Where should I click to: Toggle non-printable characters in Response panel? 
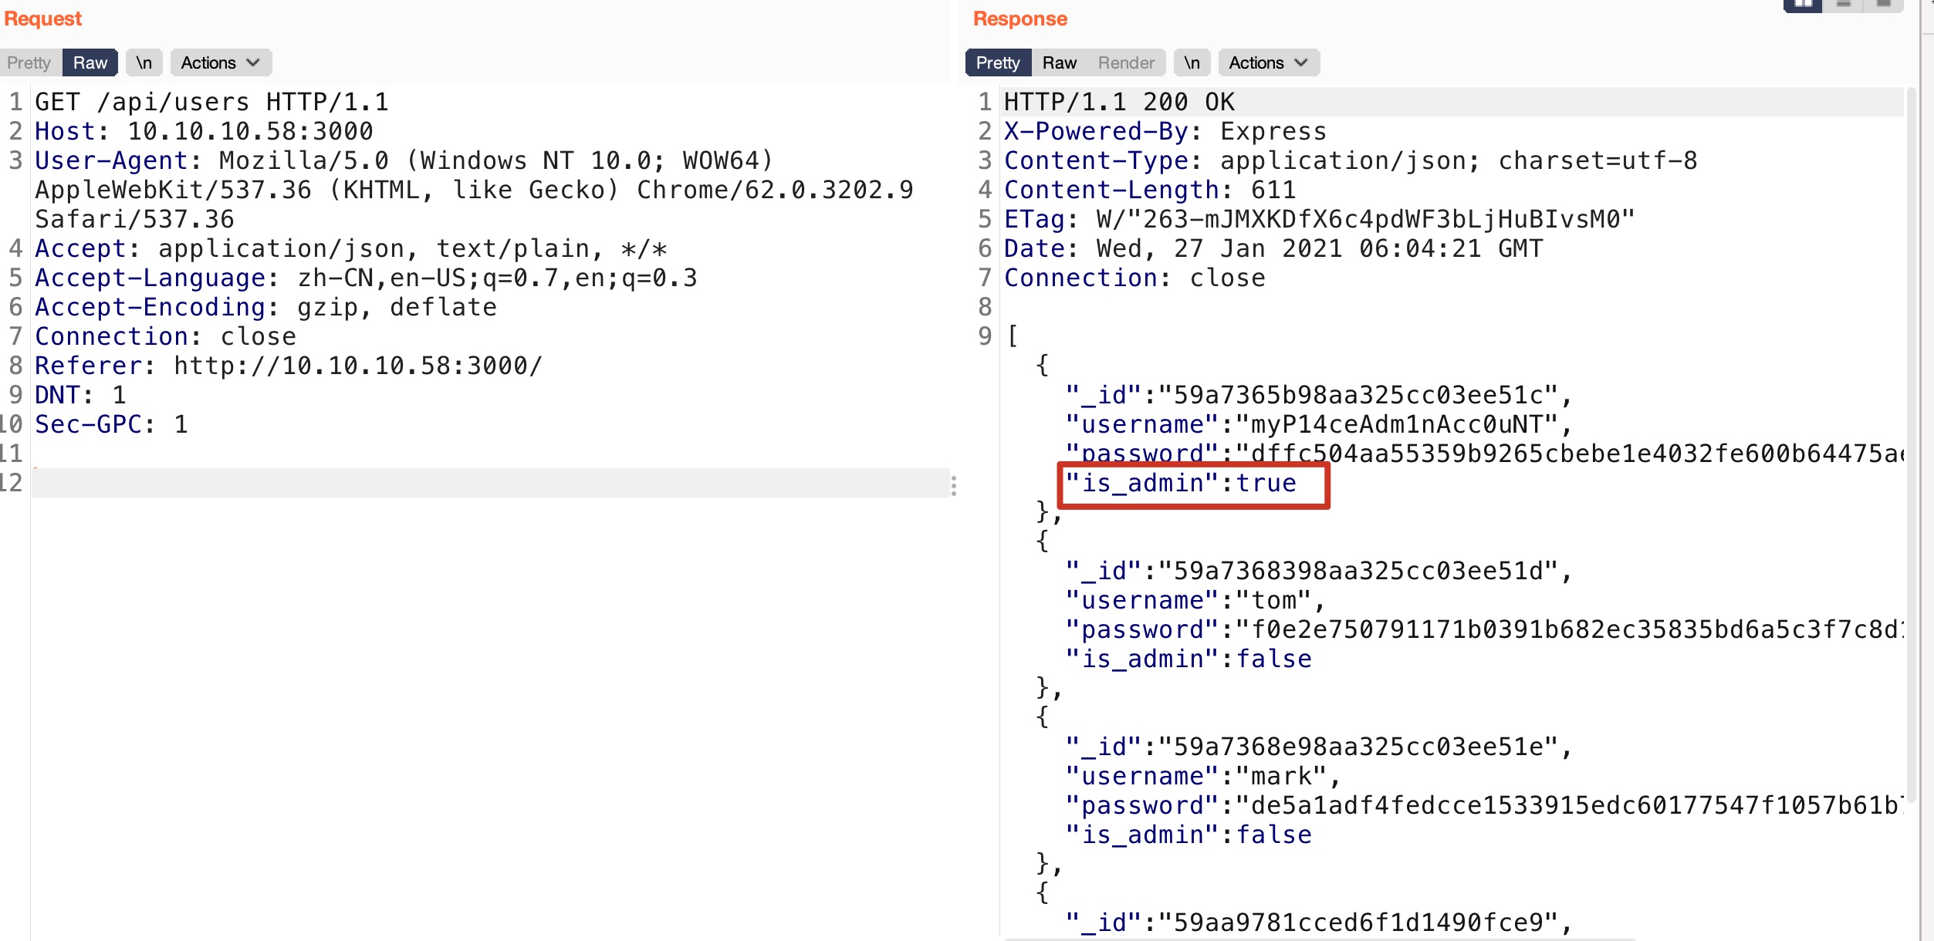(1192, 62)
